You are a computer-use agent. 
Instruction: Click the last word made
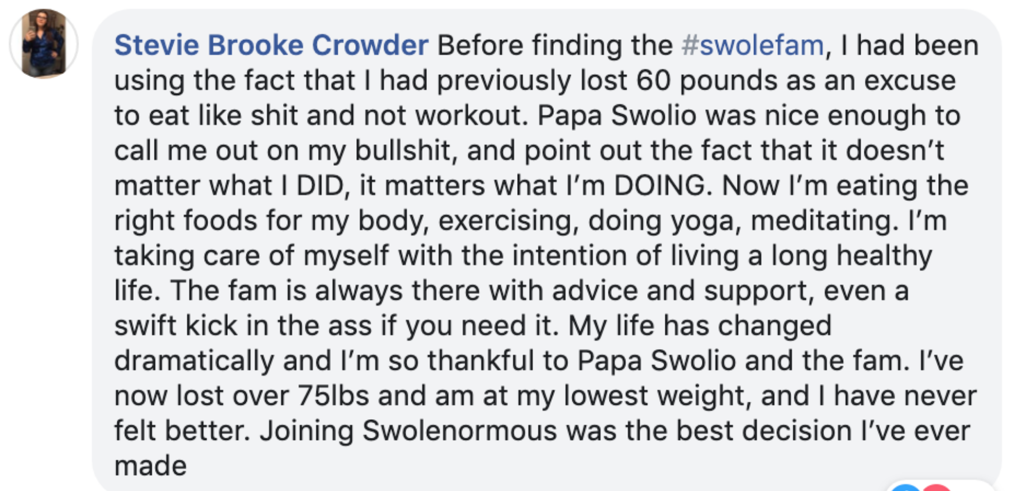coord(151,466)
